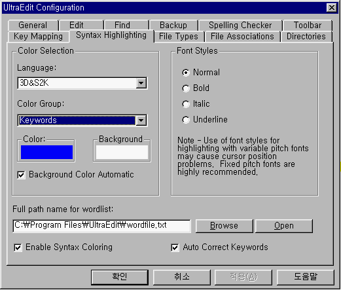Open the File Types tab
This screenshot has width=341, height=290.
point(179,37)
